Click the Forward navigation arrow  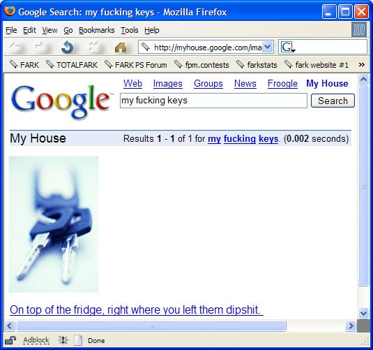(42, 47)
